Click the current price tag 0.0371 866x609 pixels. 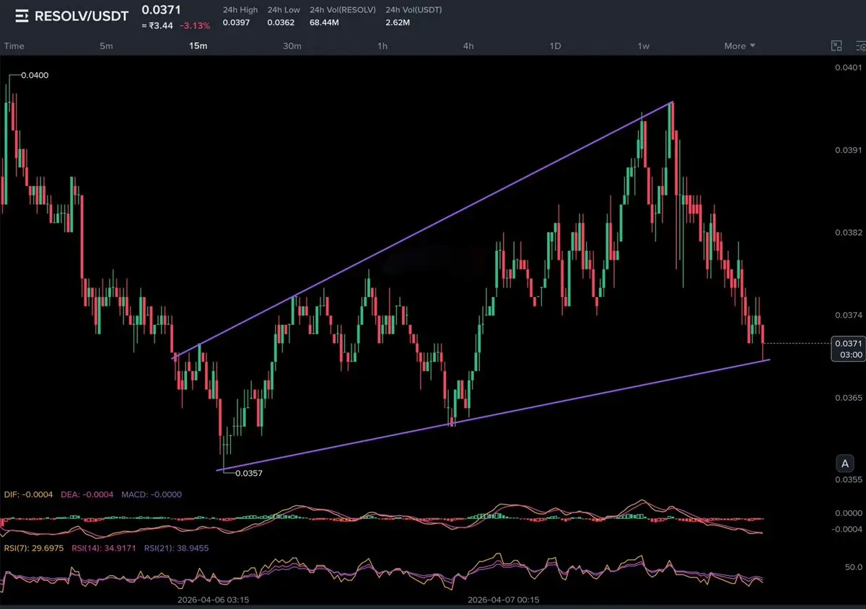pos(847,344)
